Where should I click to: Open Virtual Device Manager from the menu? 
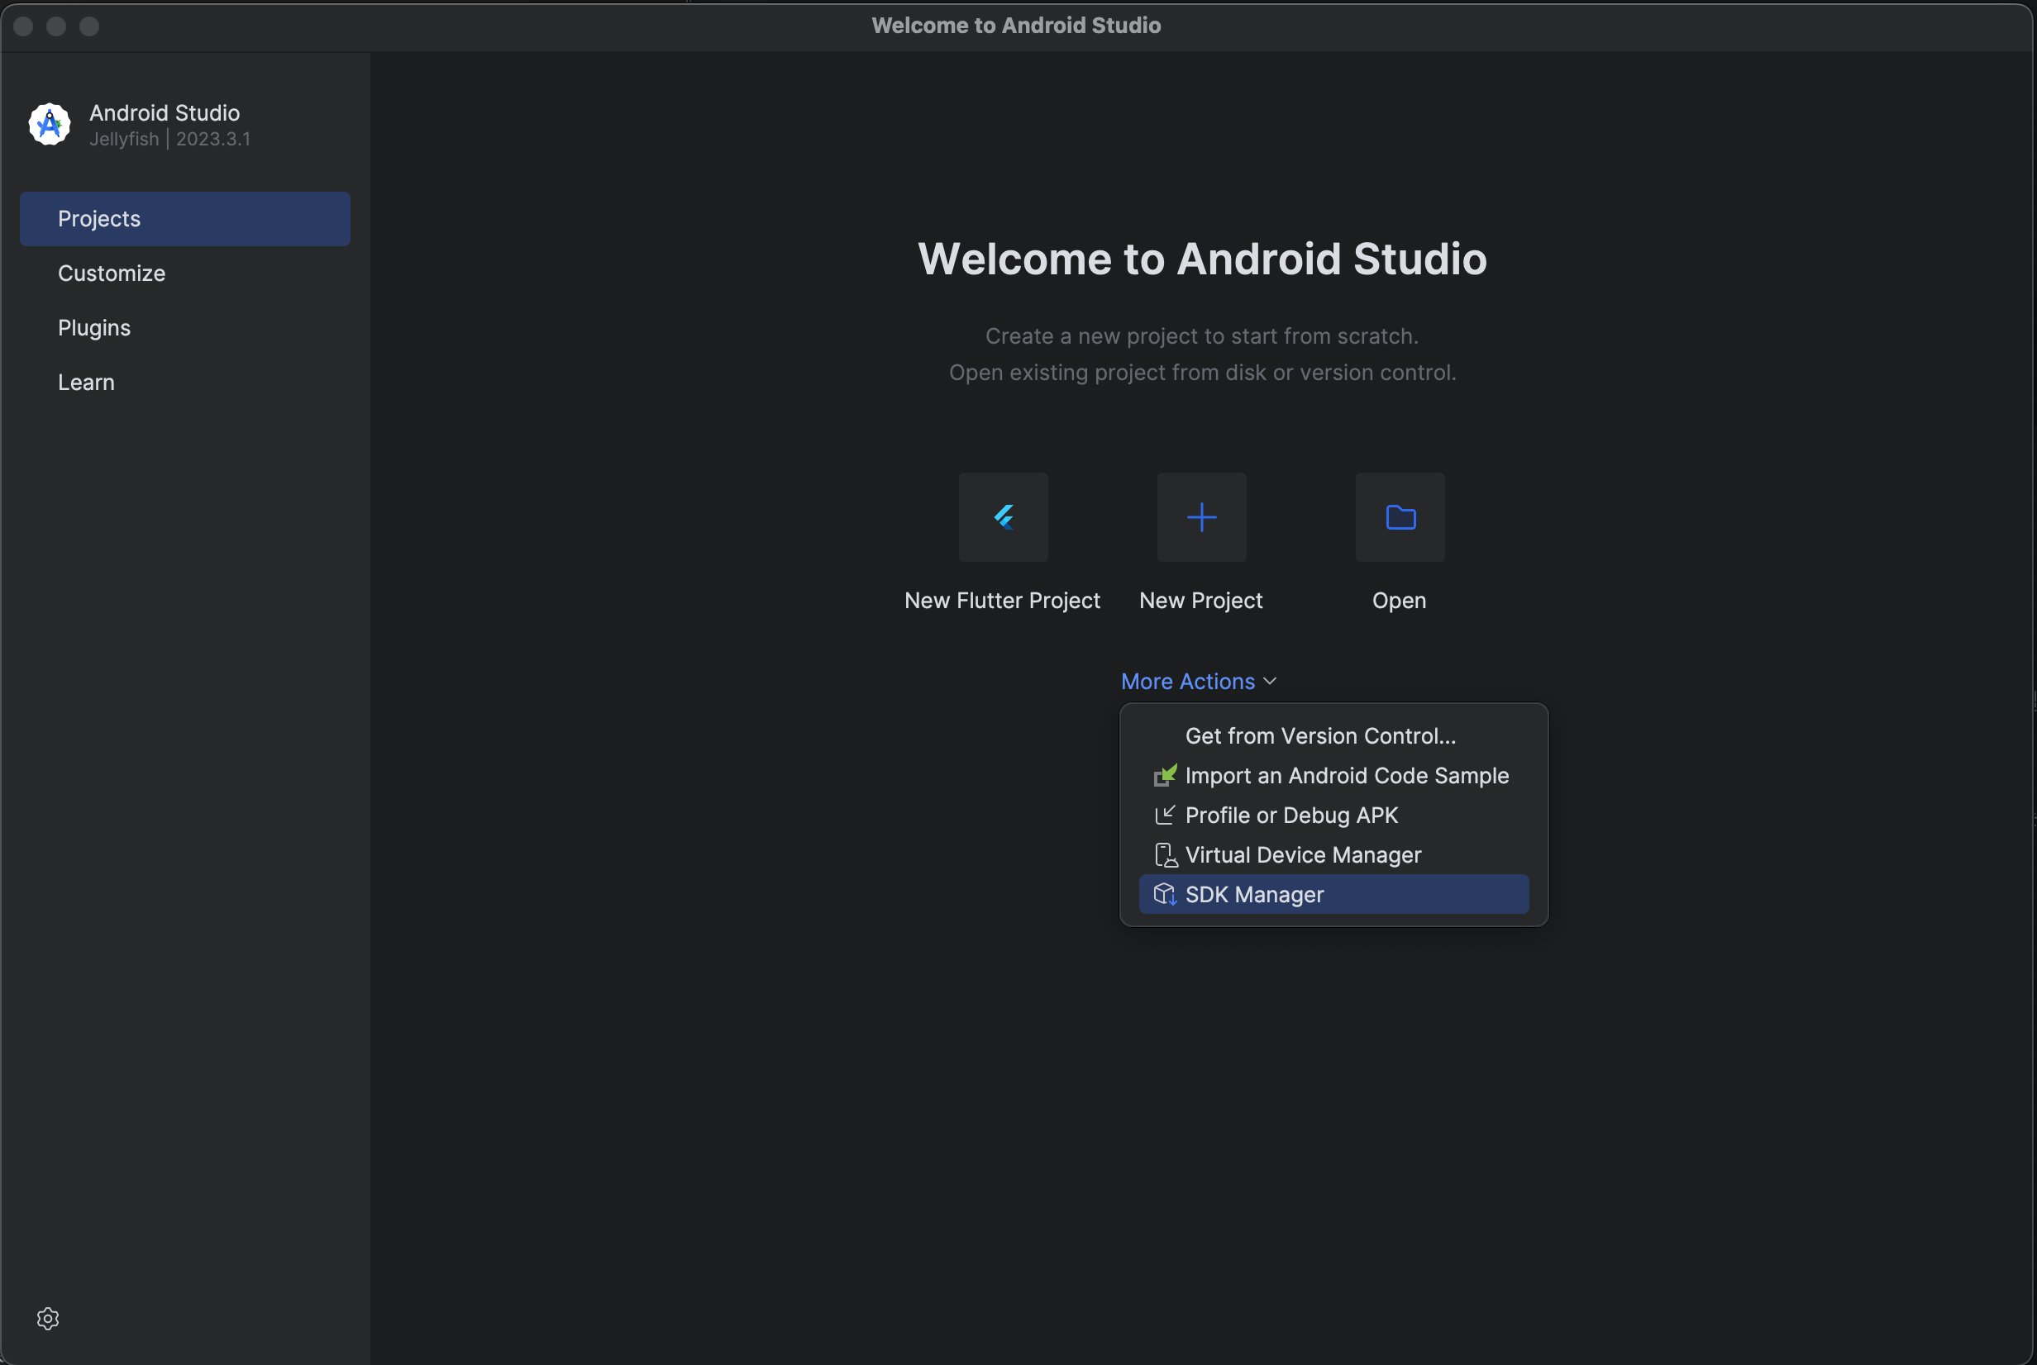tap(1333, 855)
